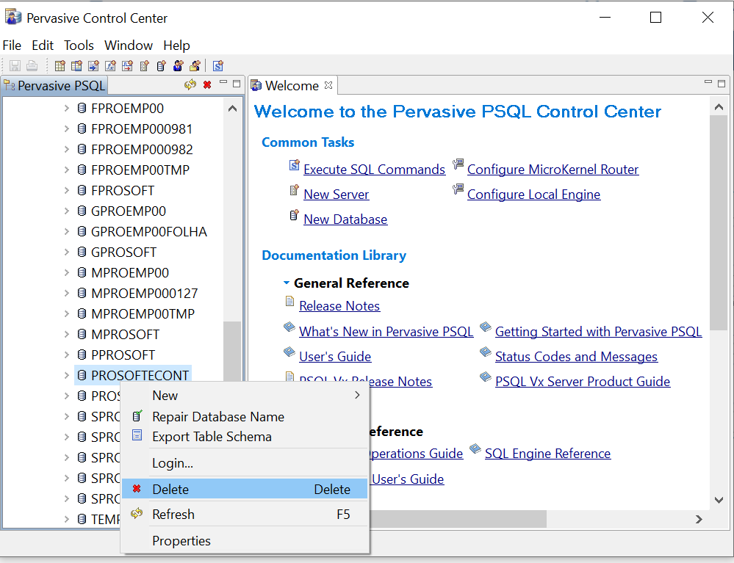Expand the FPROEMP00TMP database node
The image size is (734, 563).
pos(66,170)
